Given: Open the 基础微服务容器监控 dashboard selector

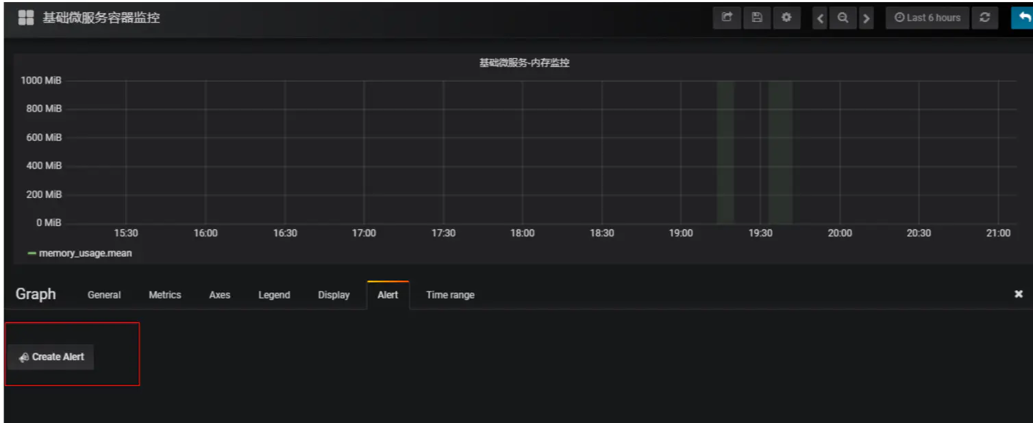Looking at the screenshot, I should (x=101, y=18).
